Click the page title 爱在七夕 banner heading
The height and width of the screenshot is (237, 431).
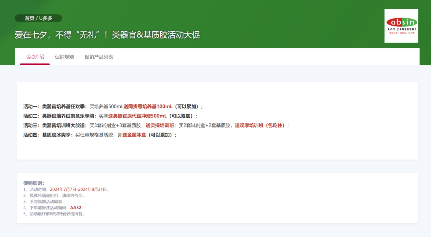[x=107, y=35]
